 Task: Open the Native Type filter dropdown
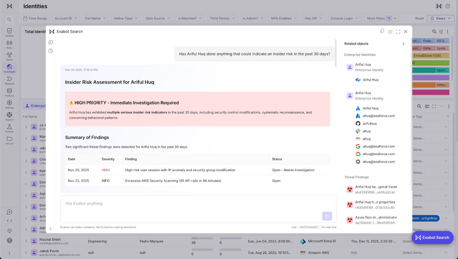click(x=126, y=18)
